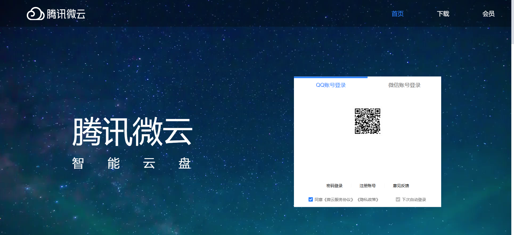Toggle the 下次自动登录 checkbox
The height and width of the screenshot is (235, 514).
(398, 199)
